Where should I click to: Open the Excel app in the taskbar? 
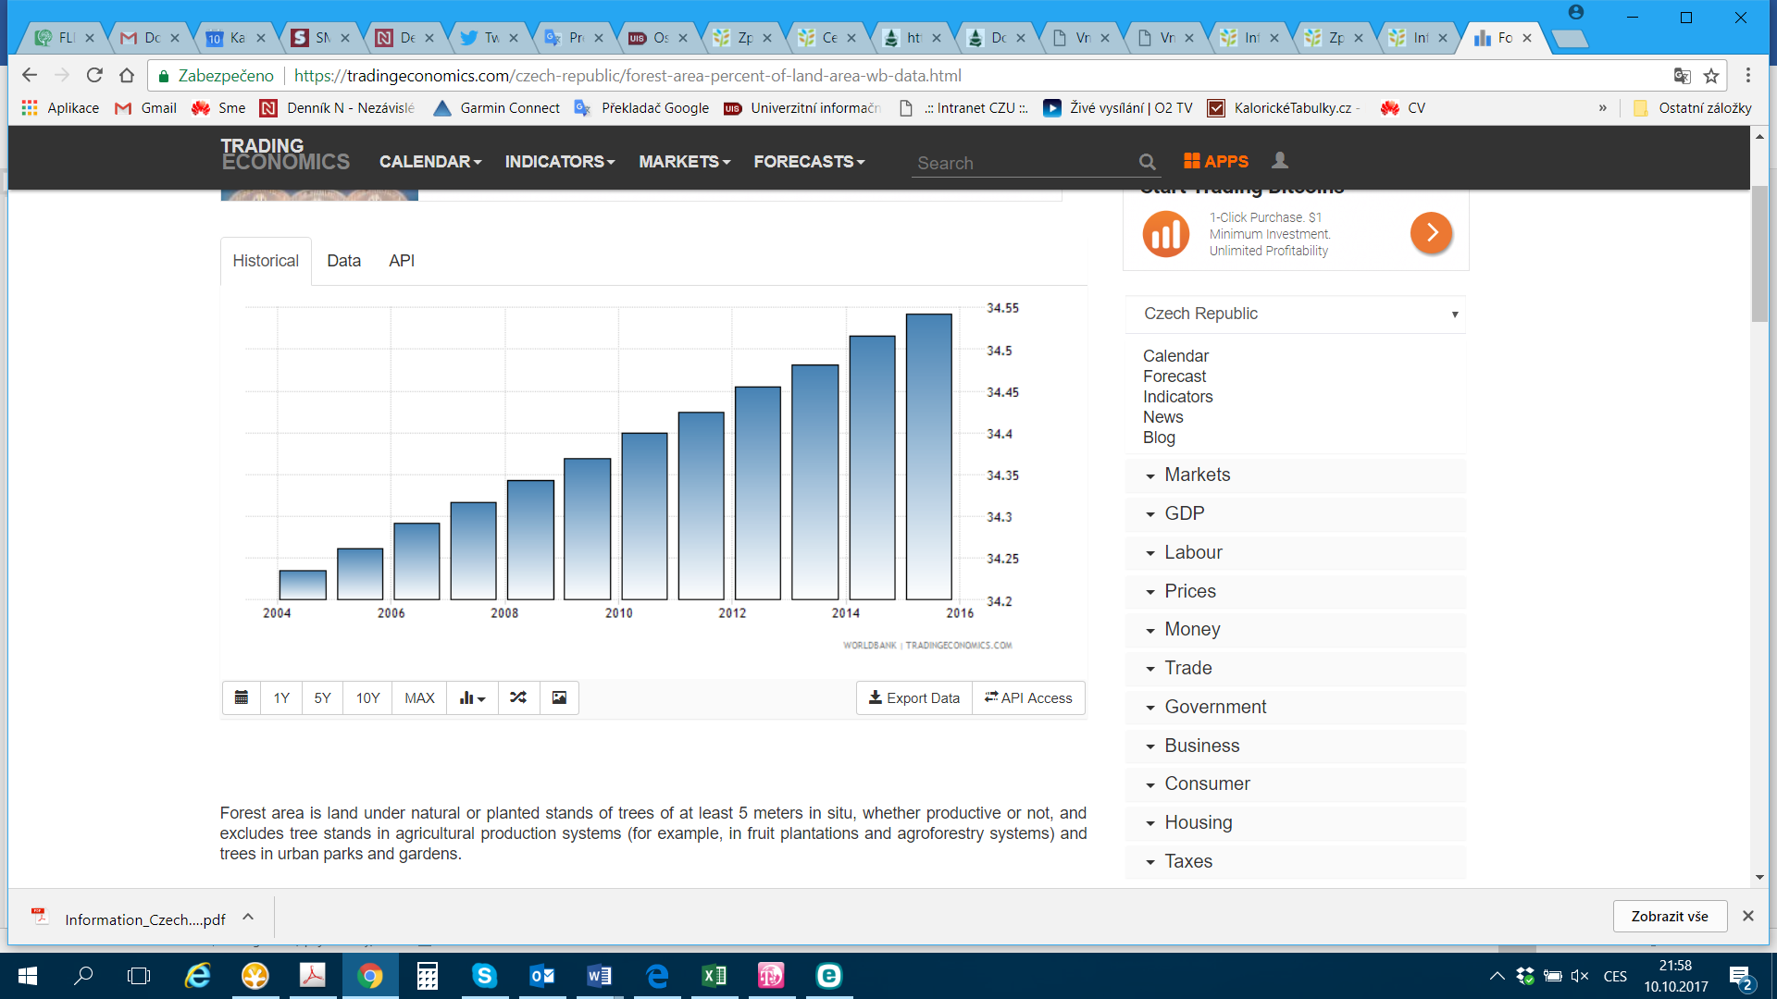tap(714, 976)
